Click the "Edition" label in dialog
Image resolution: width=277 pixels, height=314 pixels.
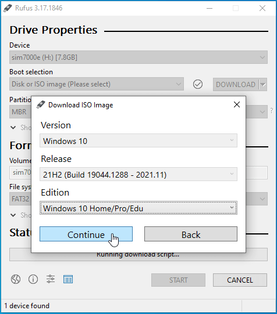point(55,193)
